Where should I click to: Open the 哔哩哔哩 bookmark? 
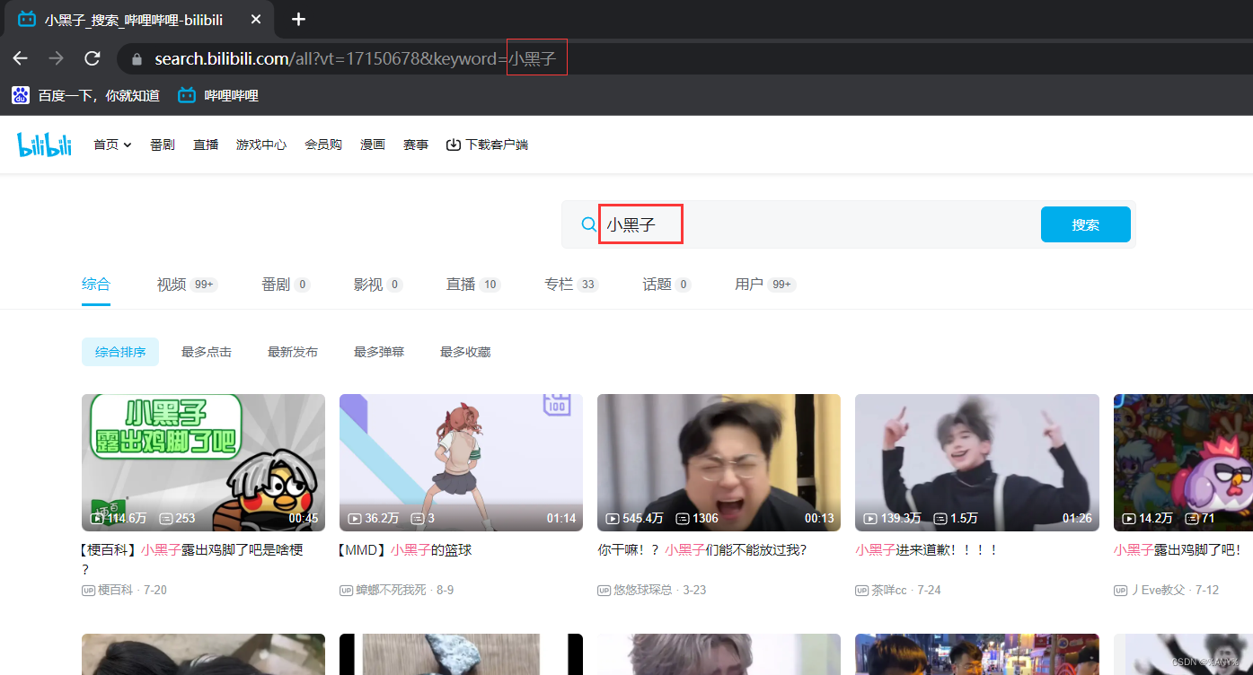(x=218, y=95)
